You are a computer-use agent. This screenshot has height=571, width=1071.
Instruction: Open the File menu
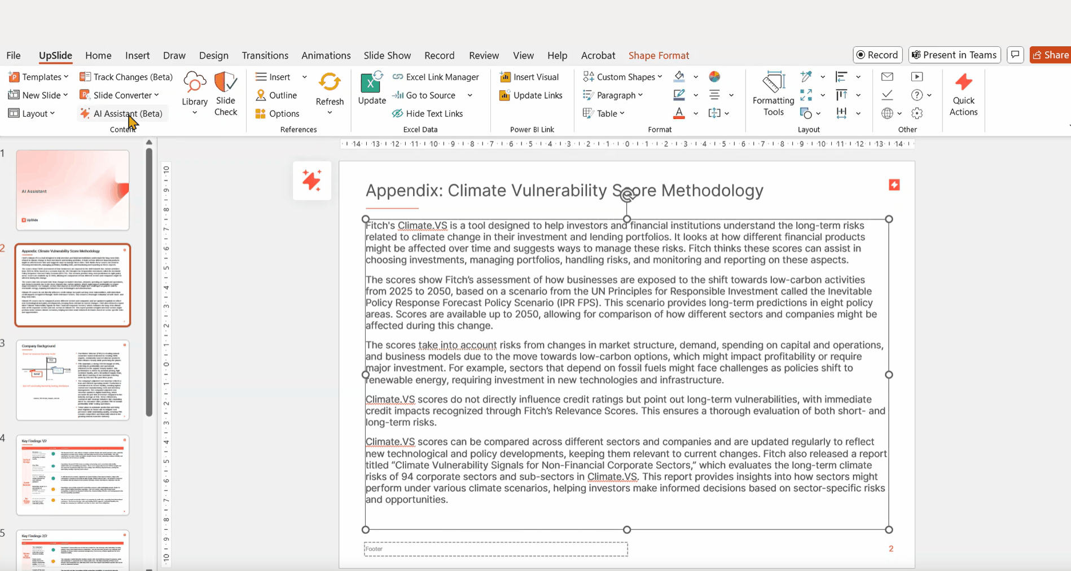click(14, 55)
